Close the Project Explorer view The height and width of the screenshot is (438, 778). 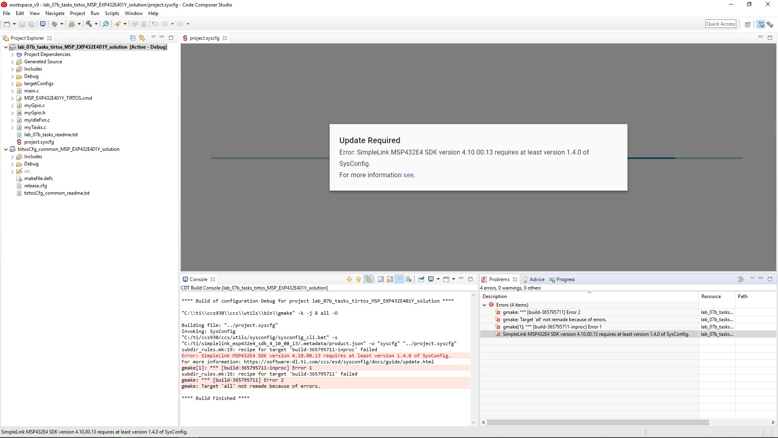[x=49, y=38]
